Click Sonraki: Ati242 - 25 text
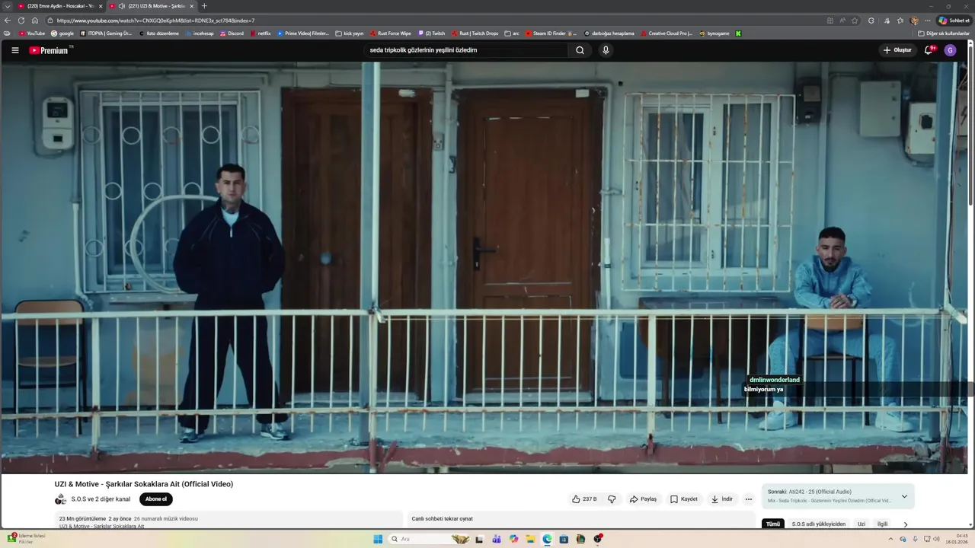The width and height of the screenshot is (975, 548). click(809, 492)
